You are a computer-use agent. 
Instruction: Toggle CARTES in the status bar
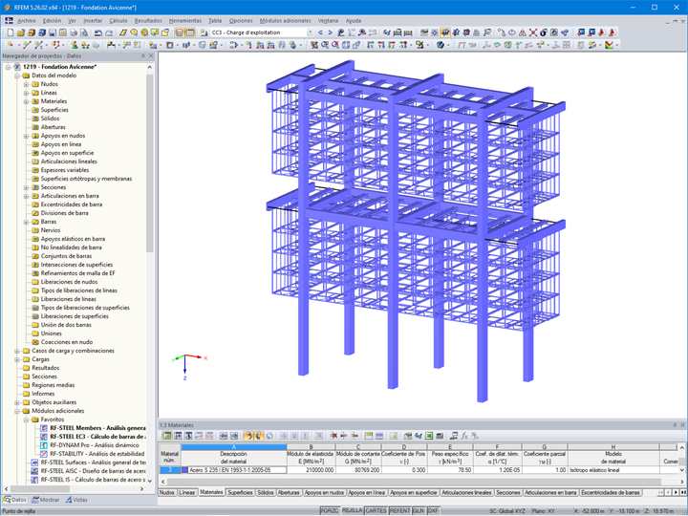point(376,510)
